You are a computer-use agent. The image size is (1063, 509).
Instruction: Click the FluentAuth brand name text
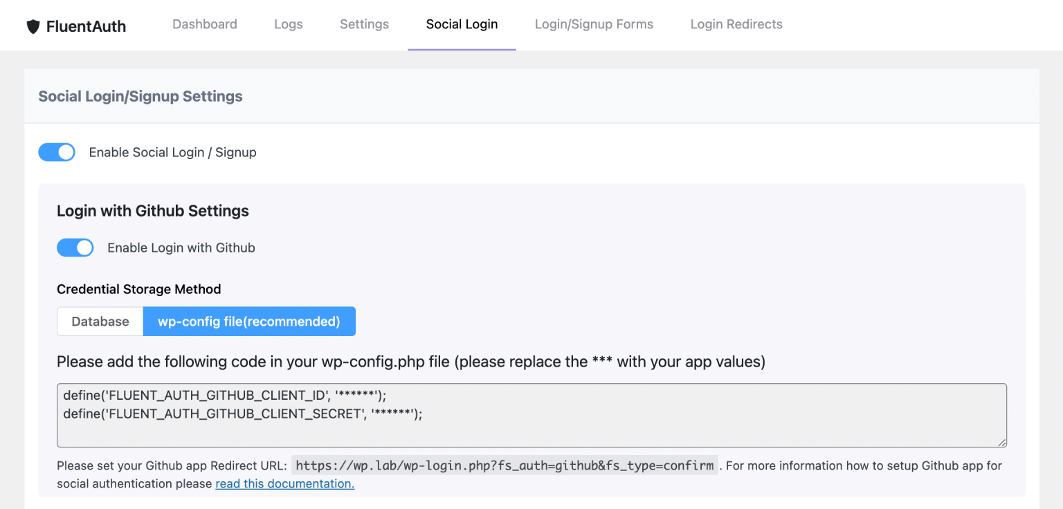(x=85, y=26)
